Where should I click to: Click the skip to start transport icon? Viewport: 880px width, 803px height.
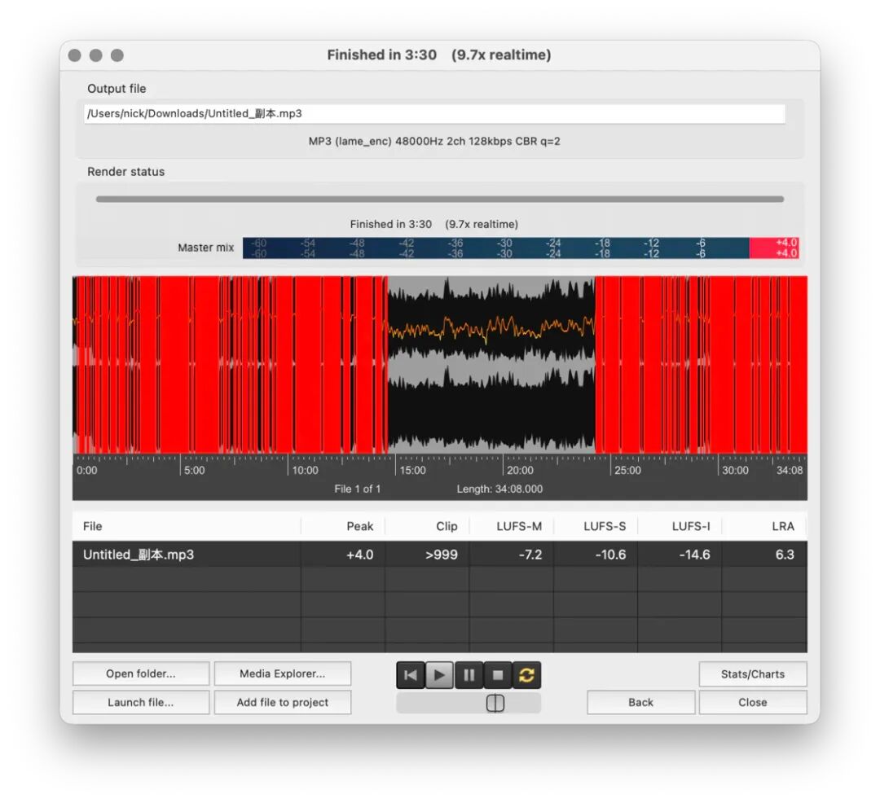click(411, 675)
